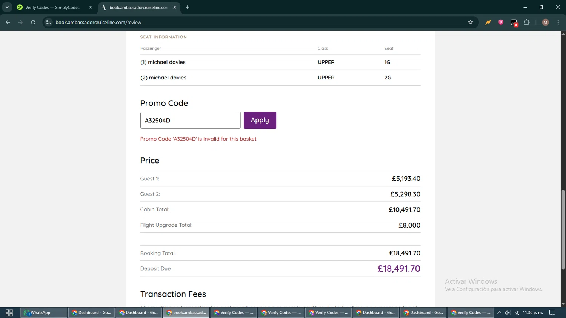Click the address bar URL

coord(98,23)
